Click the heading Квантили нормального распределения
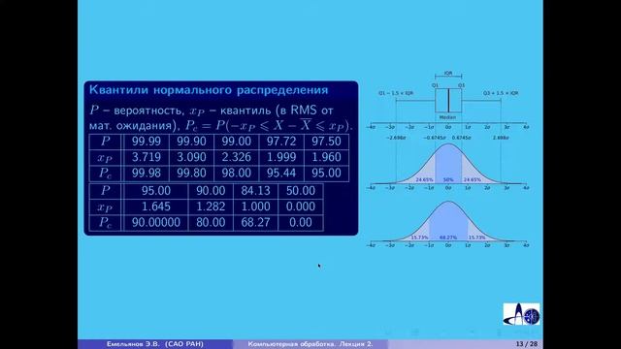Image resolution: width=621 pixels, height=349 pixels. point(209,90)
